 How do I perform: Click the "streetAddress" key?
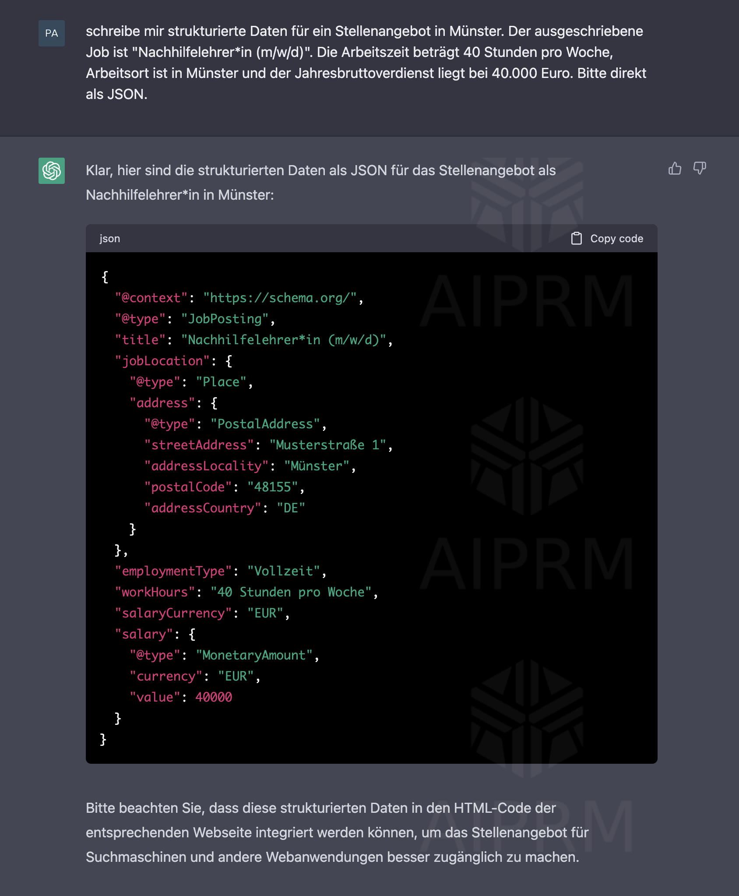tap(199, 445)
